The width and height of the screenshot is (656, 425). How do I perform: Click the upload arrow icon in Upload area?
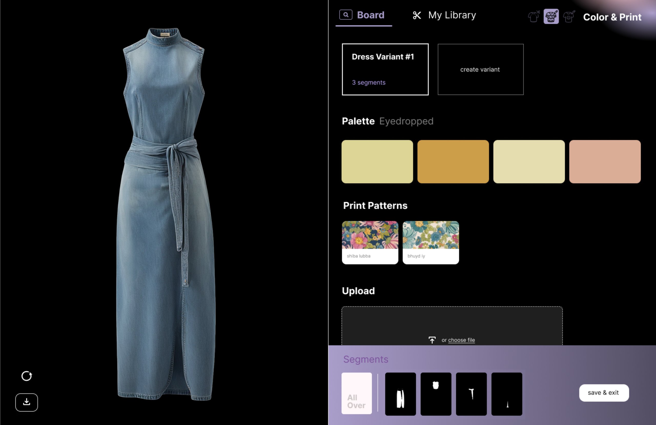(433, 340)
